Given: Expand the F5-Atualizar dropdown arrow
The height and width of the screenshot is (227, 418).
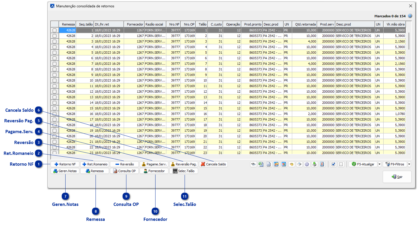Looking at the screenshot, I should coord(379,164).
